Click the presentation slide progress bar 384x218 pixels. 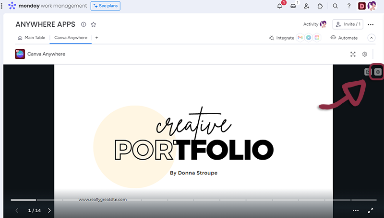(192, 199)
